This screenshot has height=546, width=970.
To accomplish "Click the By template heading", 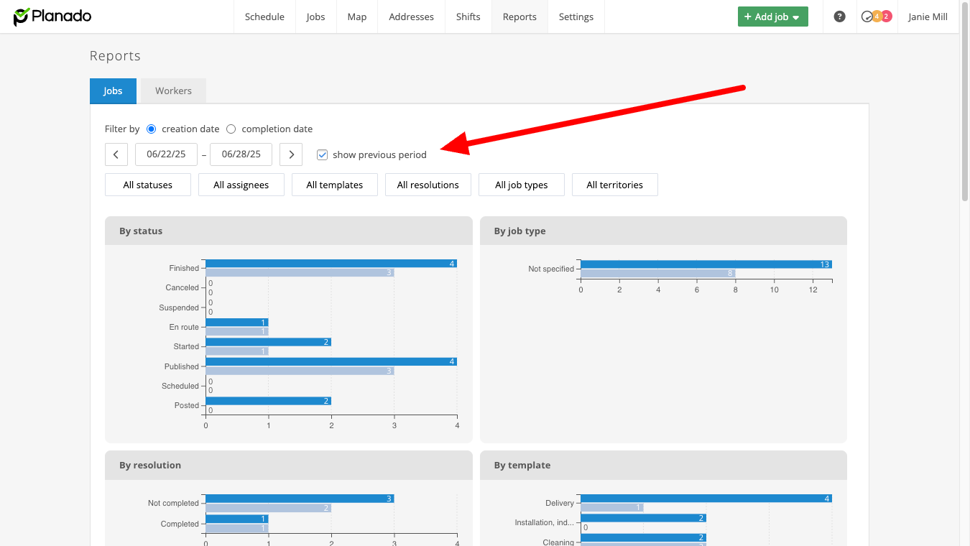I will (522, 466).
